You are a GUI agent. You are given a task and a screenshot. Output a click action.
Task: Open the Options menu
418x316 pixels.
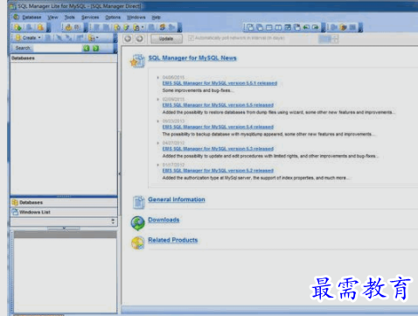click(113, 18)
